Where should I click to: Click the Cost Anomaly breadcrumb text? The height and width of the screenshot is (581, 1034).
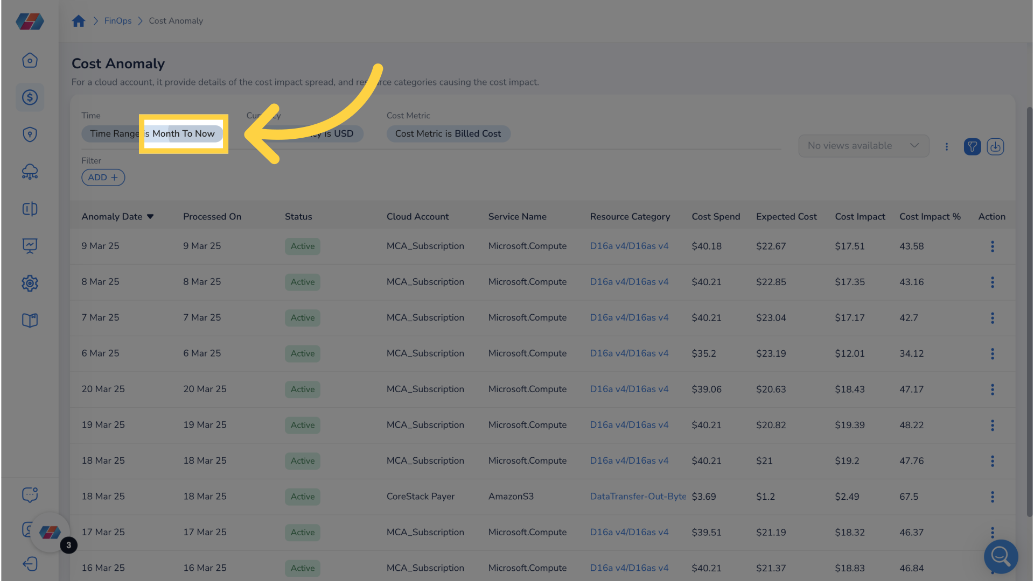(176, 21)
